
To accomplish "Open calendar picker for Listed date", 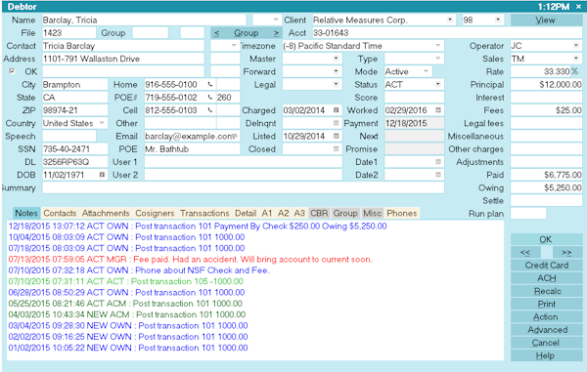I will point(336,137).
